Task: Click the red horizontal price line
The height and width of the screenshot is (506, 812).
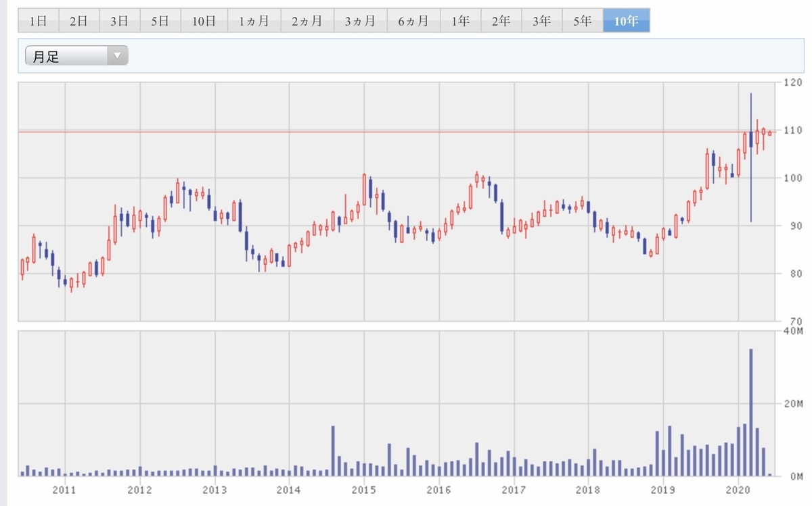Action: pos(396,132)
